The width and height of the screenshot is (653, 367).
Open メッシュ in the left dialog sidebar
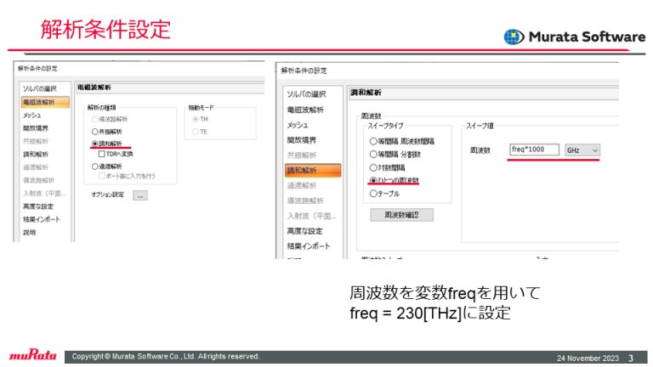[33, 115]
